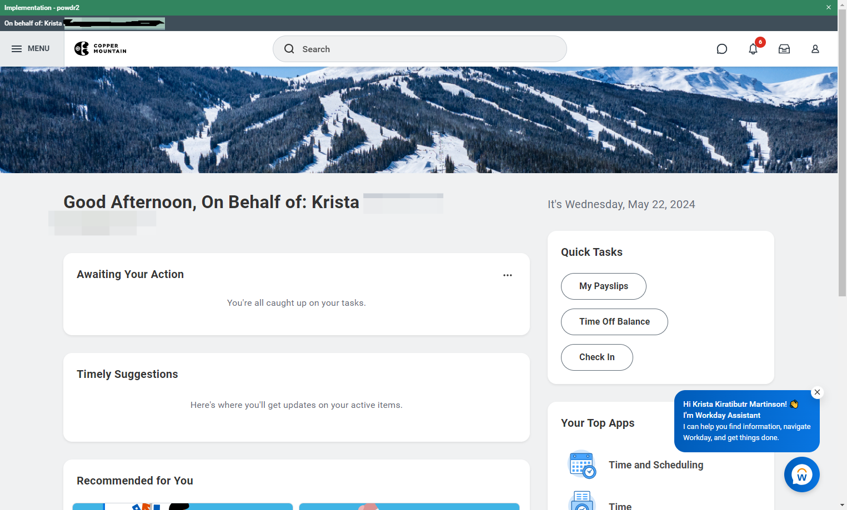Open Time and Scheduling app link
847x510 pixels.
click(656, 465)
